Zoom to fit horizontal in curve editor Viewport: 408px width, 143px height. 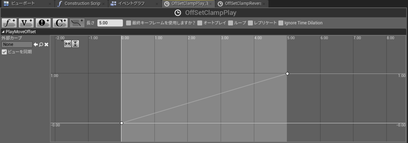tap(67, 44)
